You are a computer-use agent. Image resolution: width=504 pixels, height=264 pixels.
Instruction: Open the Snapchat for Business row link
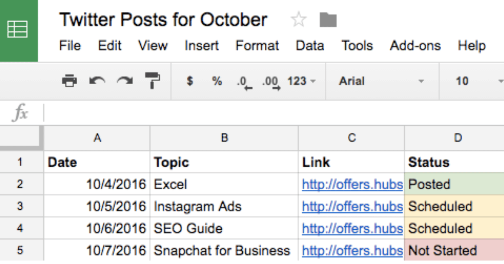tap(352, 251)
